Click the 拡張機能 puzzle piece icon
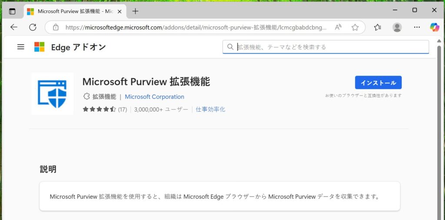 (x=86, y=97)
